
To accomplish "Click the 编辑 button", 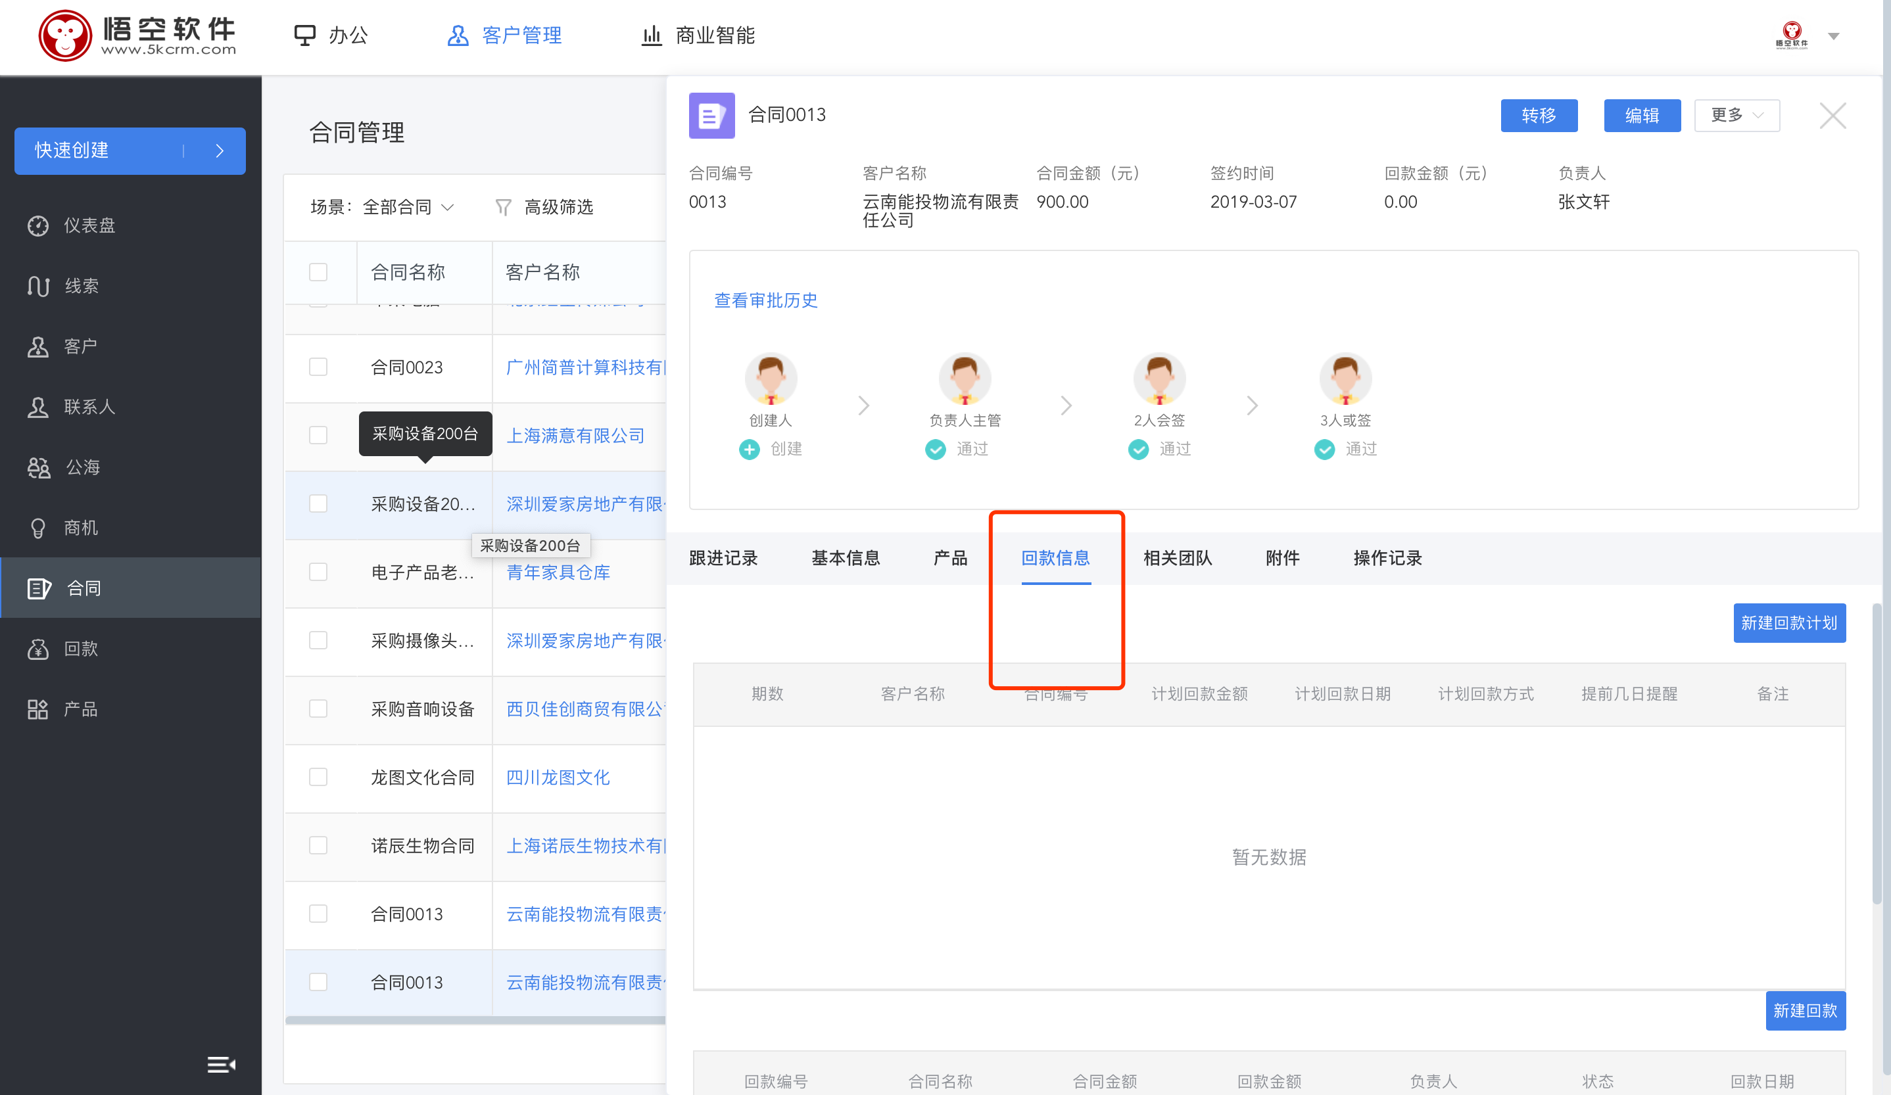I will [x=1642, y=116].
